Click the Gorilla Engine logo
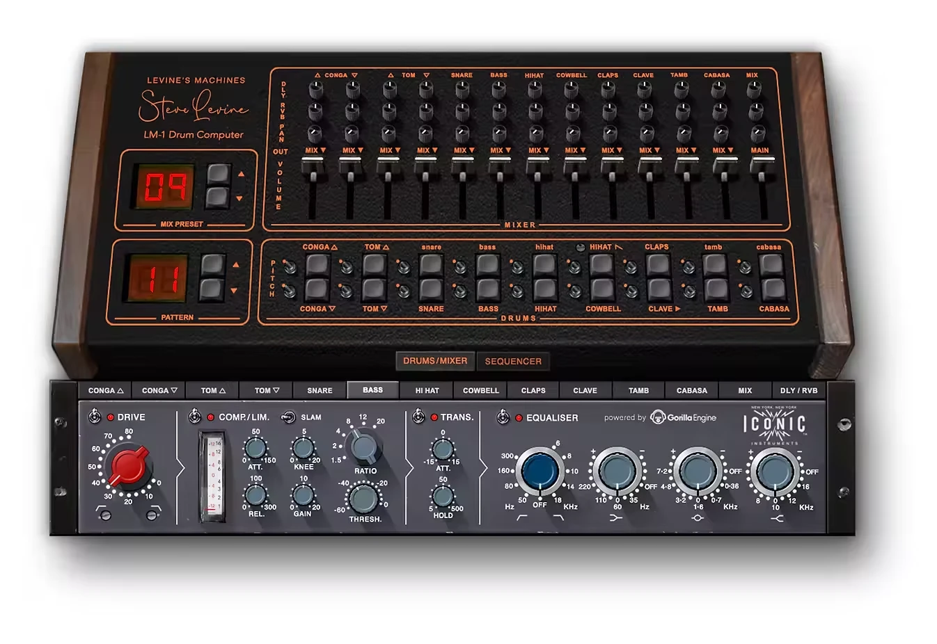937x644 pixels. 683,417
